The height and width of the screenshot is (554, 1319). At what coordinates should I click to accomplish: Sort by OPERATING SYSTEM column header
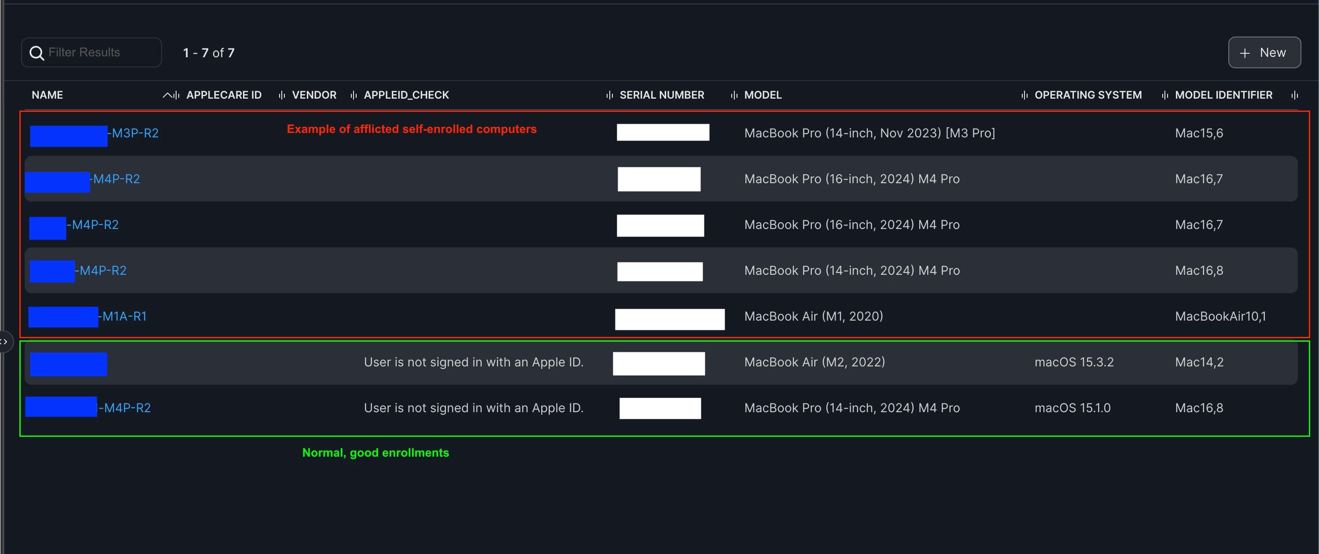(x=1088, y=95)
